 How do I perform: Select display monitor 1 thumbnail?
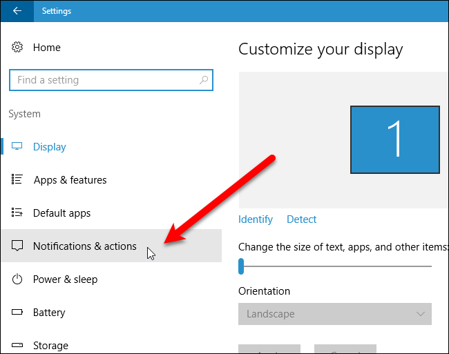point(395,139)
